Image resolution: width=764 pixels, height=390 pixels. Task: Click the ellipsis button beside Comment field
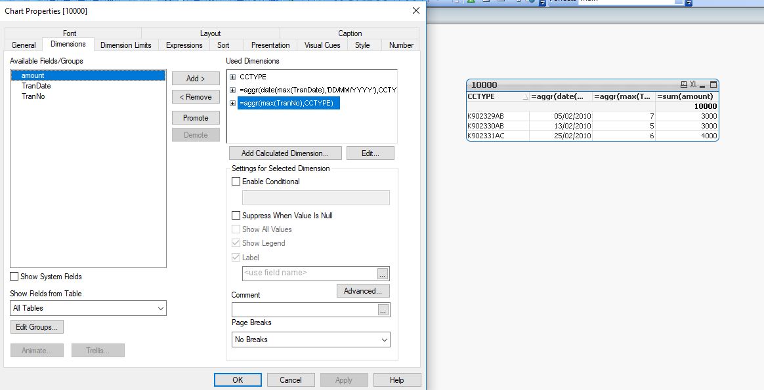383,310
